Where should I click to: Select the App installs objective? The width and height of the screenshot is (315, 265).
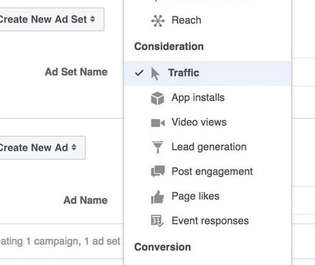[x=207, y=98]
